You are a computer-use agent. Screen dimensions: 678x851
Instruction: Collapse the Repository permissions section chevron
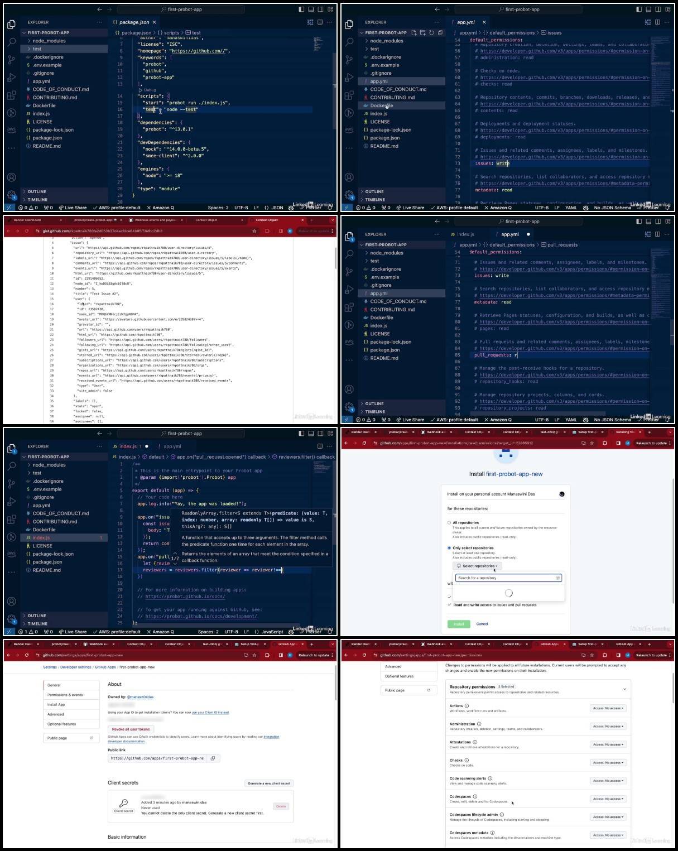[624, 689]
